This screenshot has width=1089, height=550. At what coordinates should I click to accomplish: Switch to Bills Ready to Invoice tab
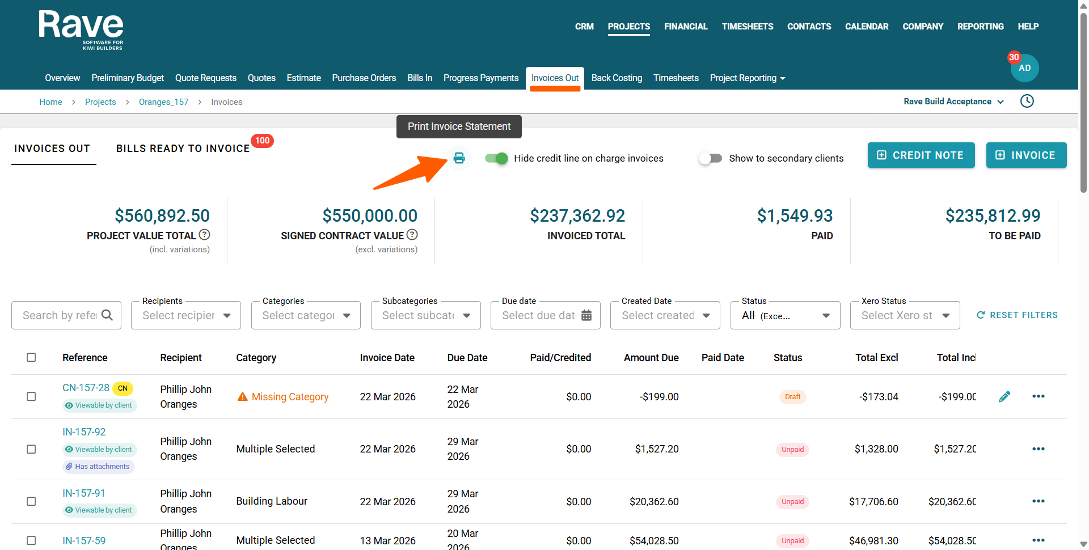click(183, 149)
